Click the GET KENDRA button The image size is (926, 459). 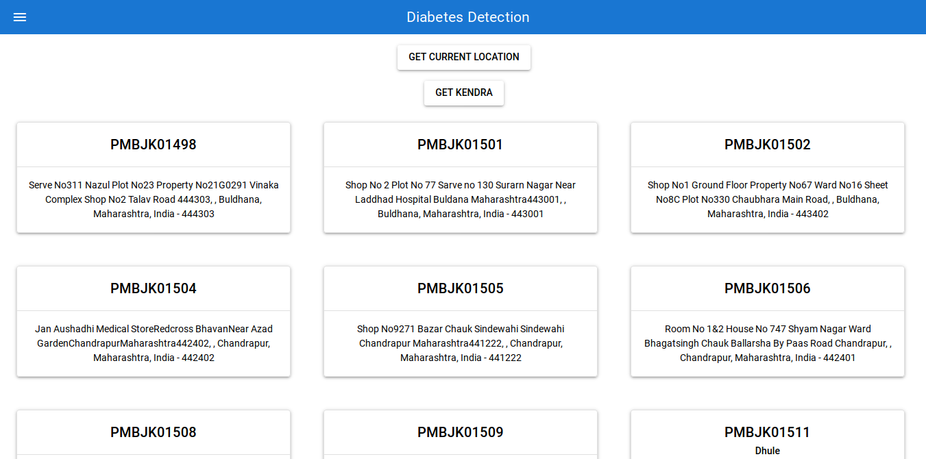(464, 92)
